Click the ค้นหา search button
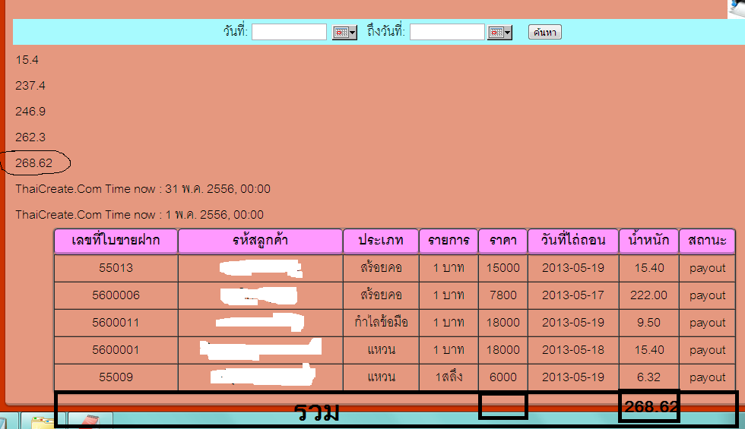Viewport: 745px width, 429px height. (x=545, y=32)
